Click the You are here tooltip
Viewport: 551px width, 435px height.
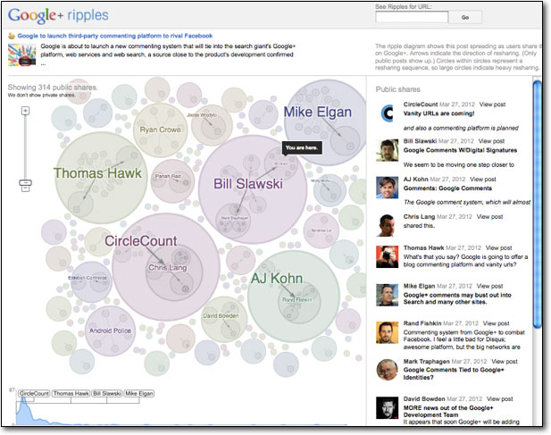pos(302,148)
